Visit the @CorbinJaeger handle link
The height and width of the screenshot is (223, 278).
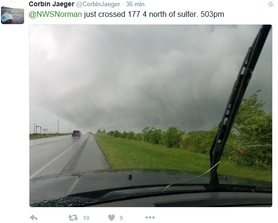(98, 4)
